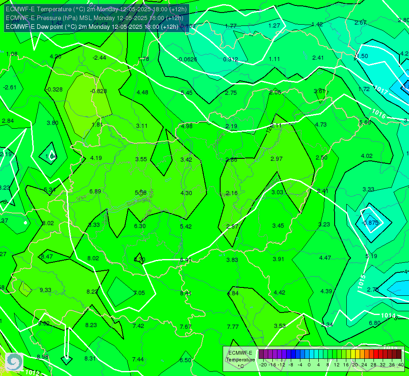Click the 9.33 grid value
Screen dimensions: 409x376
point(46,290)
